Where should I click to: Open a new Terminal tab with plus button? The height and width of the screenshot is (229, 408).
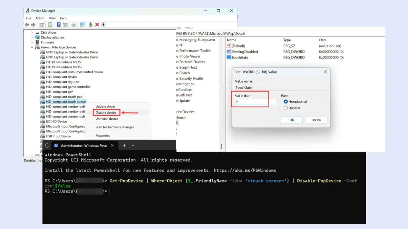point(124,145)
